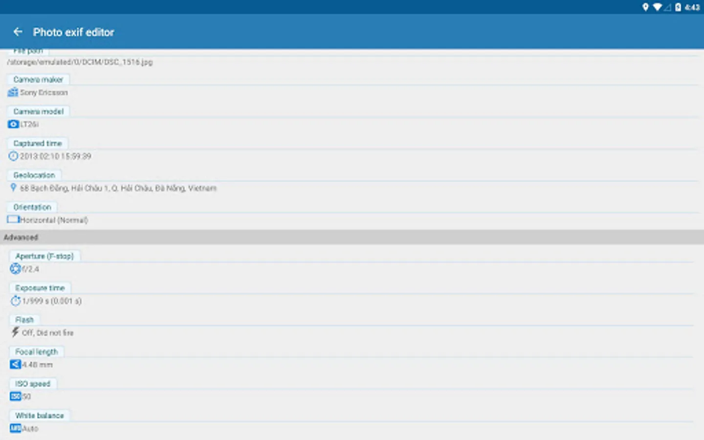
Task: Click the Camera model camera icon
Action: coord(13,124)
